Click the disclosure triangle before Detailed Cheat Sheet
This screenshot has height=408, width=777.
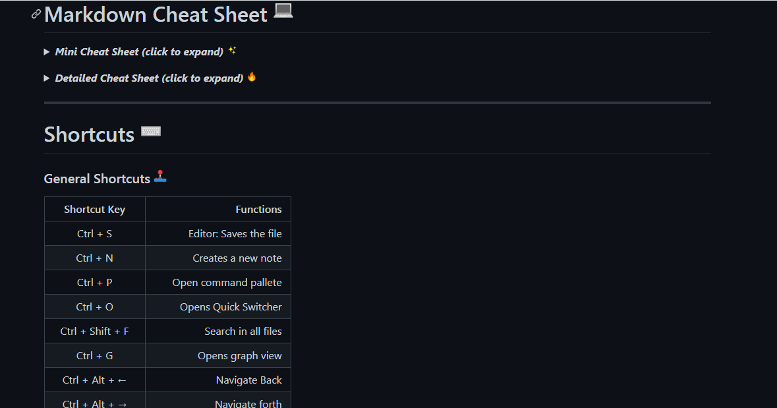46,78
